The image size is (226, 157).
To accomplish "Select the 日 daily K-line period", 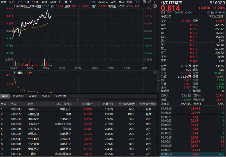I will coord(60,2).
